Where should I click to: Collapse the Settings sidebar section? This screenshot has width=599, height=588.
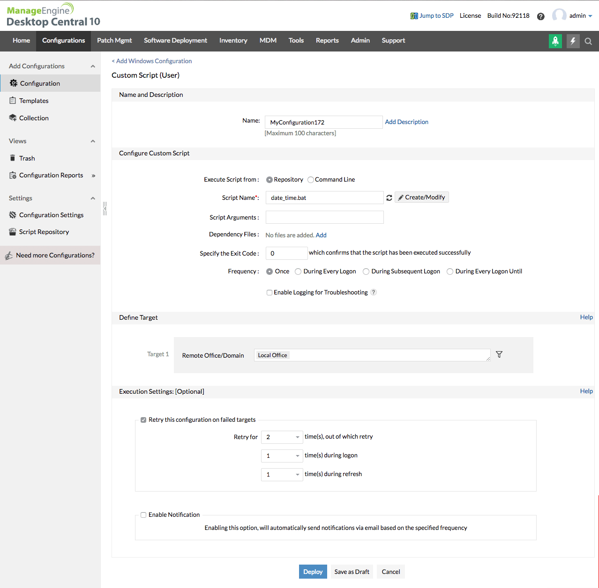[x=93, y=198]
